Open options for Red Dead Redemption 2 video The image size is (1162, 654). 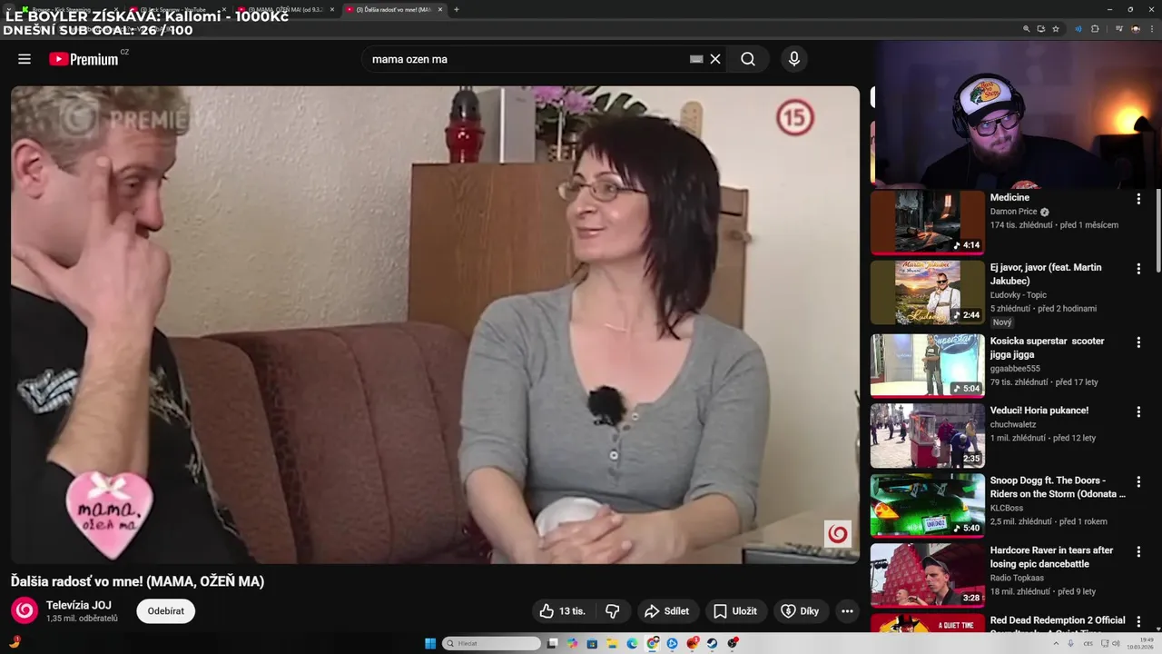point(1138,621)
